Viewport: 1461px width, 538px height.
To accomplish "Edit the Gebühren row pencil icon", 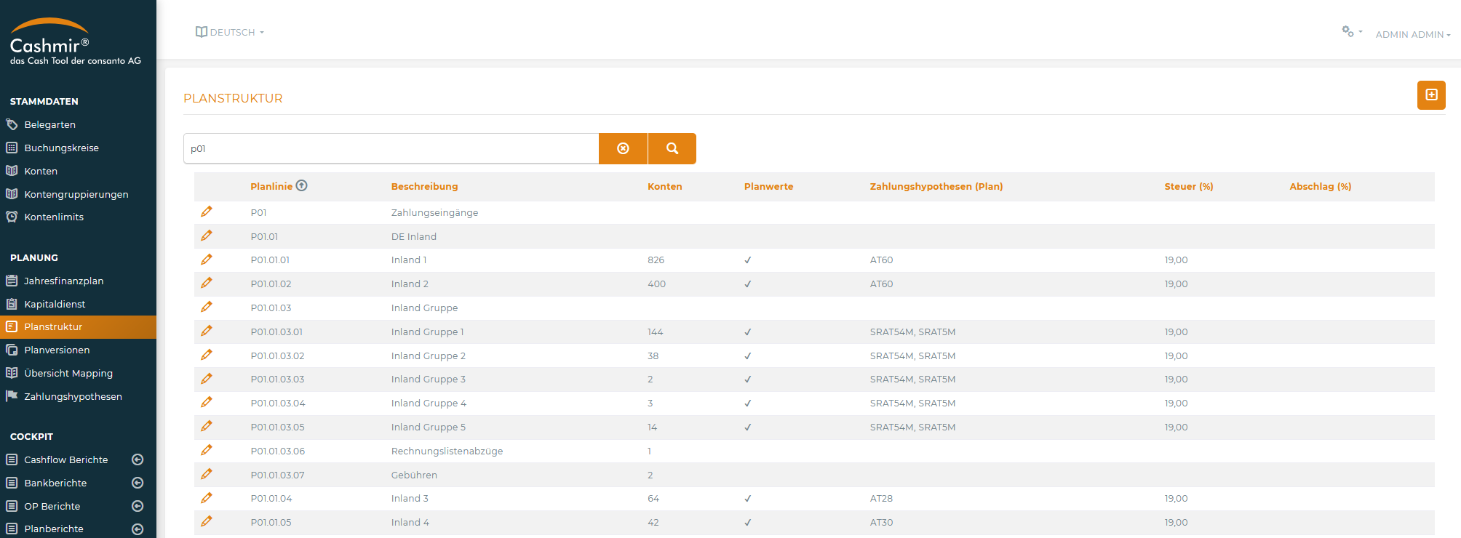I will coord(207,474).
